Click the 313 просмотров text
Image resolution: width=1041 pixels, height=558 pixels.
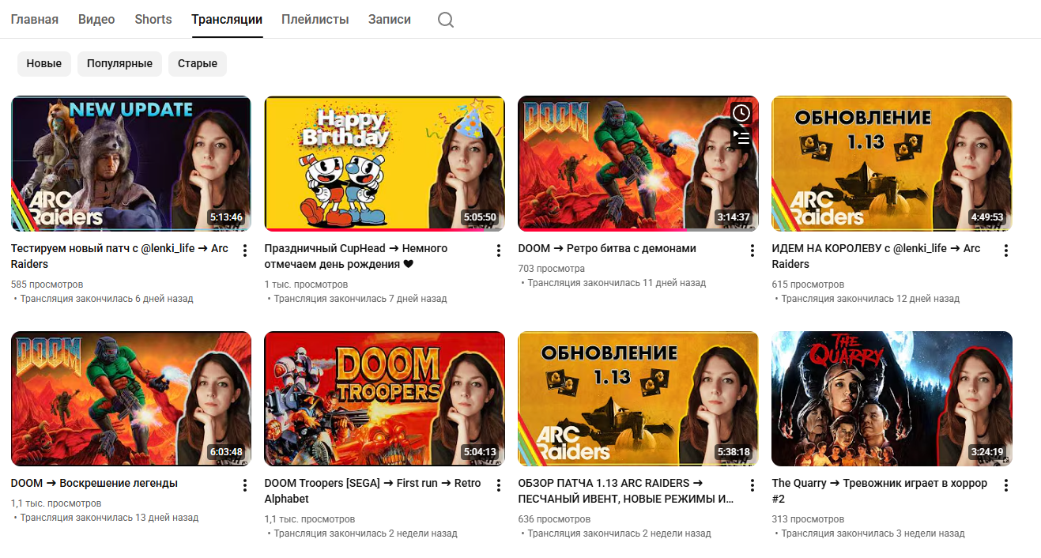[x=808, y=519]
